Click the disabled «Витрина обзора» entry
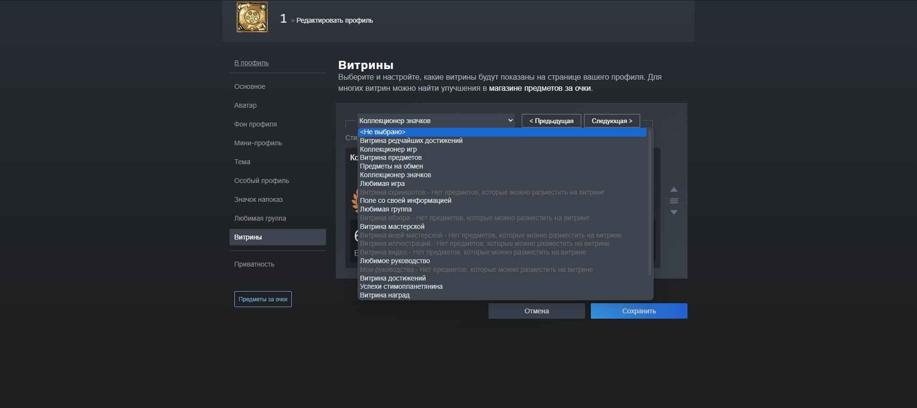917x408 pixels. [502, 218]
